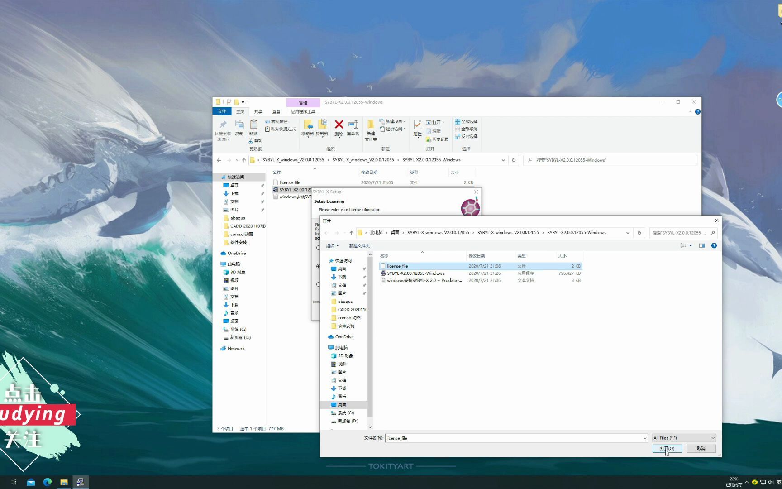Open view options dropdown arrow in Open dialog
This screenshot has width=782, height=489.
[x=691, y=245]
